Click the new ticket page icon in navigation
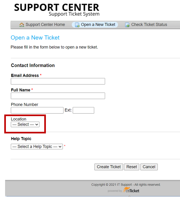The width and height of the screenshot is (180, 200). click(77, 25)
